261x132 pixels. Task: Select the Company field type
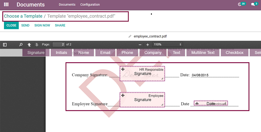click(153, 53)
